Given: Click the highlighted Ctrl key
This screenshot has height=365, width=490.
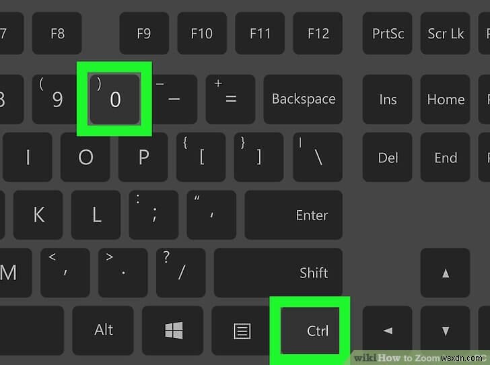Looking at the screenshot, I should (310, 331).
